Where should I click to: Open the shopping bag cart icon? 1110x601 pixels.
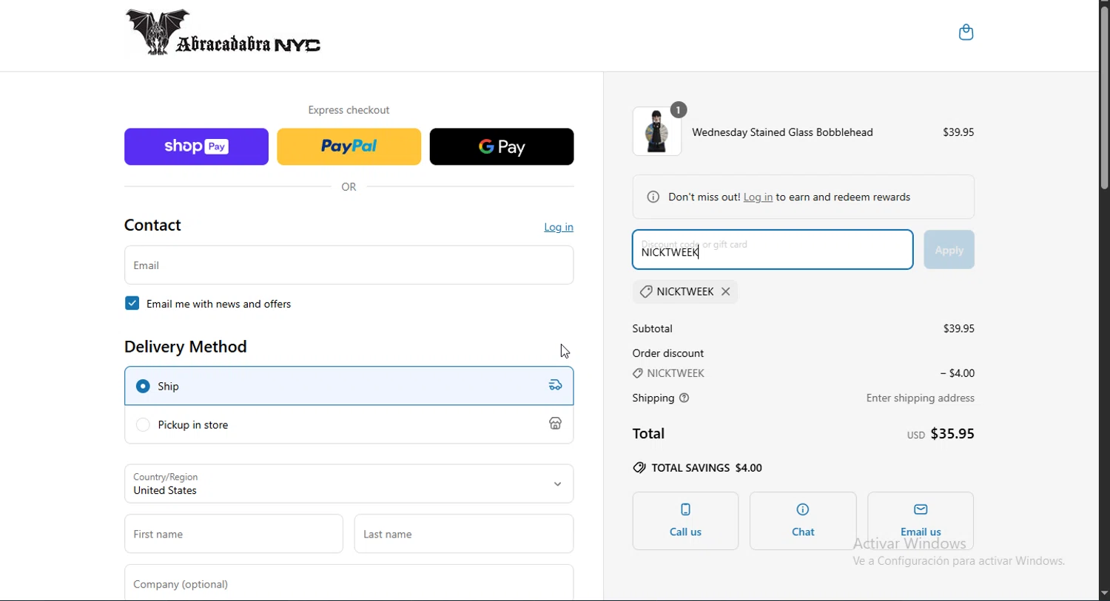[x=966, y=33]
